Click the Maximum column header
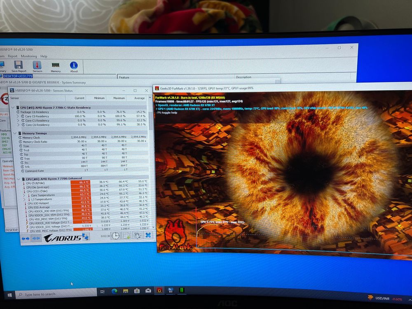 pos(119,98)
